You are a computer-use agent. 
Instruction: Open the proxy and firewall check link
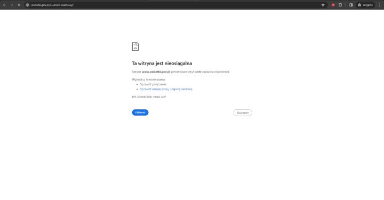coord(166,89)
